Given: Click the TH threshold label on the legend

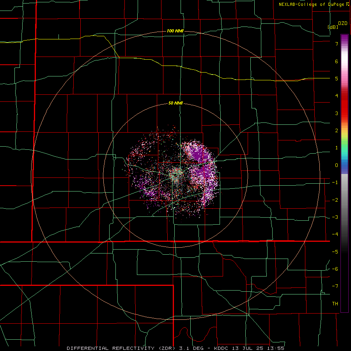Looking at the screenshot, I should tap(335, 304).
